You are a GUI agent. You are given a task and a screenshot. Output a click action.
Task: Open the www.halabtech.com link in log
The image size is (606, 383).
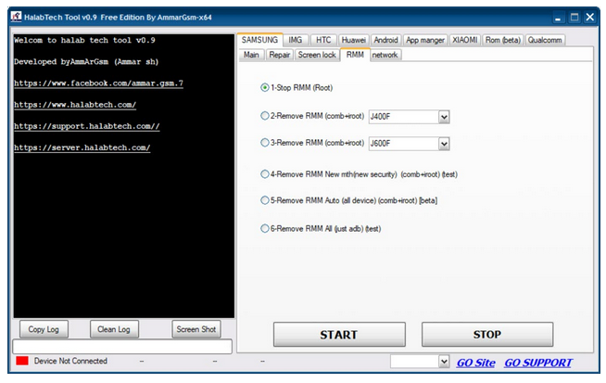click(x=75, y=105)
